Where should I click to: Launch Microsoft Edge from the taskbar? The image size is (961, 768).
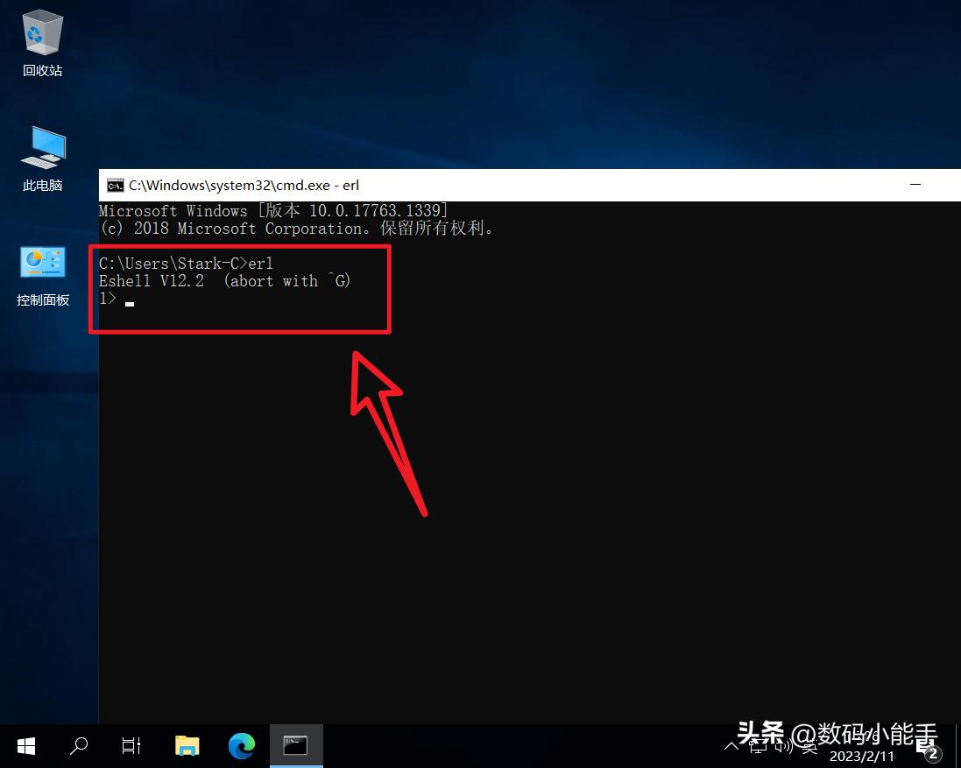click(x=241, y=746)
